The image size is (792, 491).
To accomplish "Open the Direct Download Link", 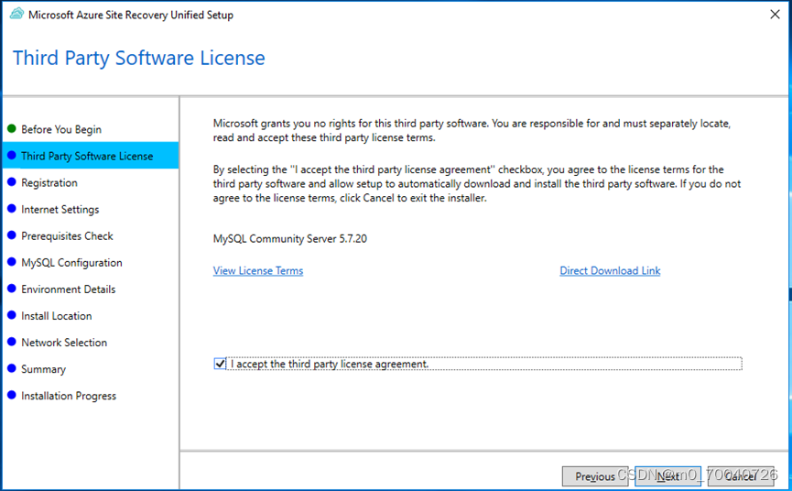I will coord(610,271).
